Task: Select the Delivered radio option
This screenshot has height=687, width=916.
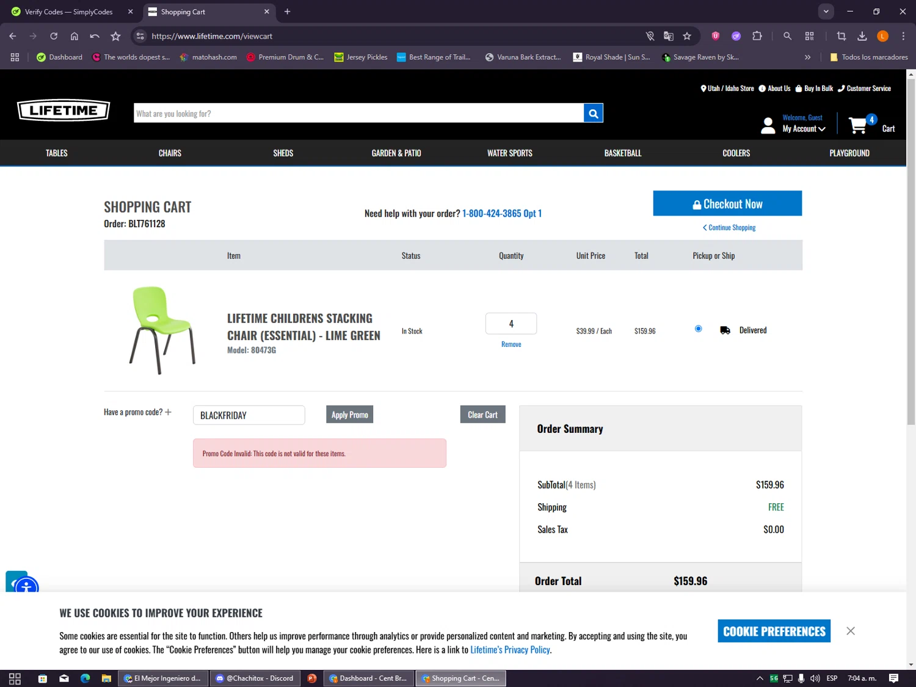Action: [x=698, y=329]
